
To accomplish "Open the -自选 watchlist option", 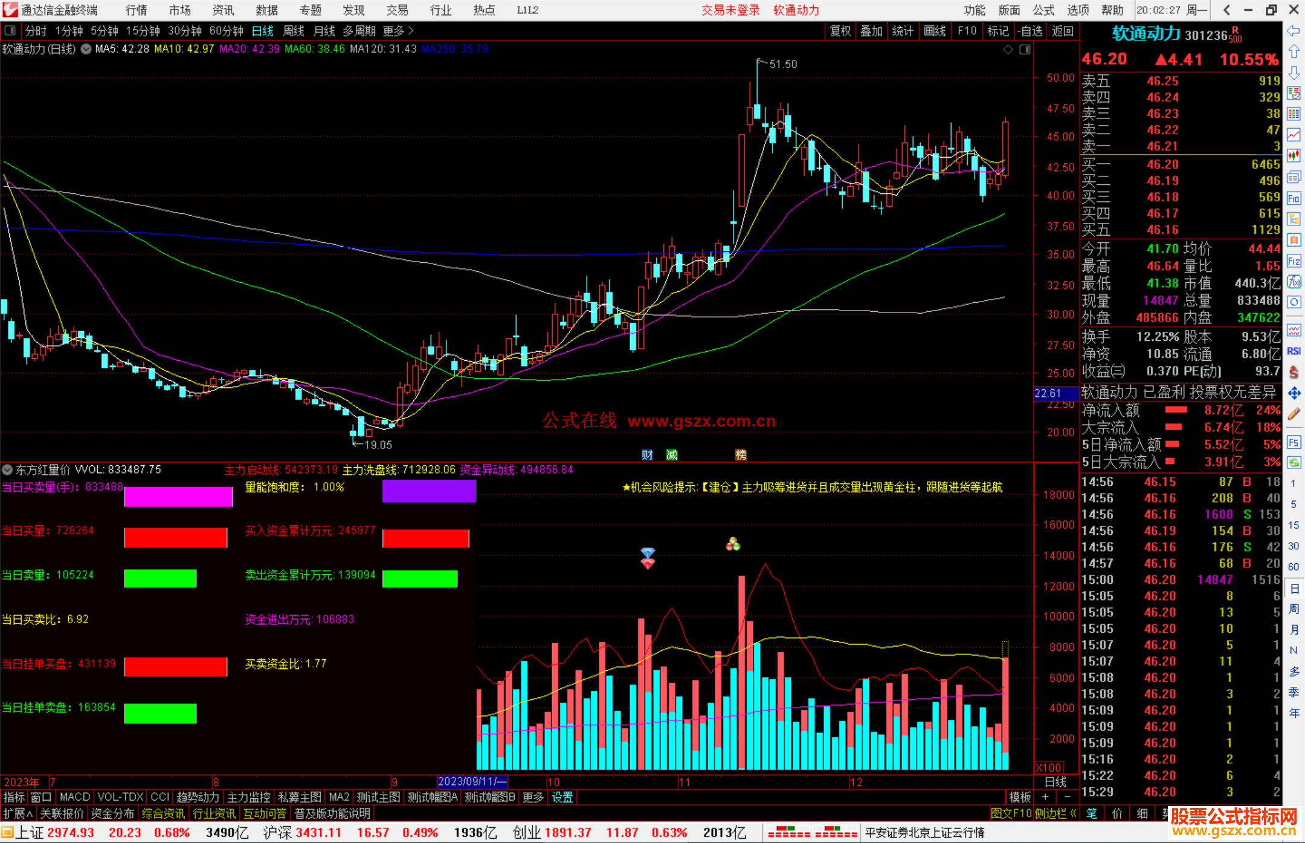I will tap(1030, 31).
